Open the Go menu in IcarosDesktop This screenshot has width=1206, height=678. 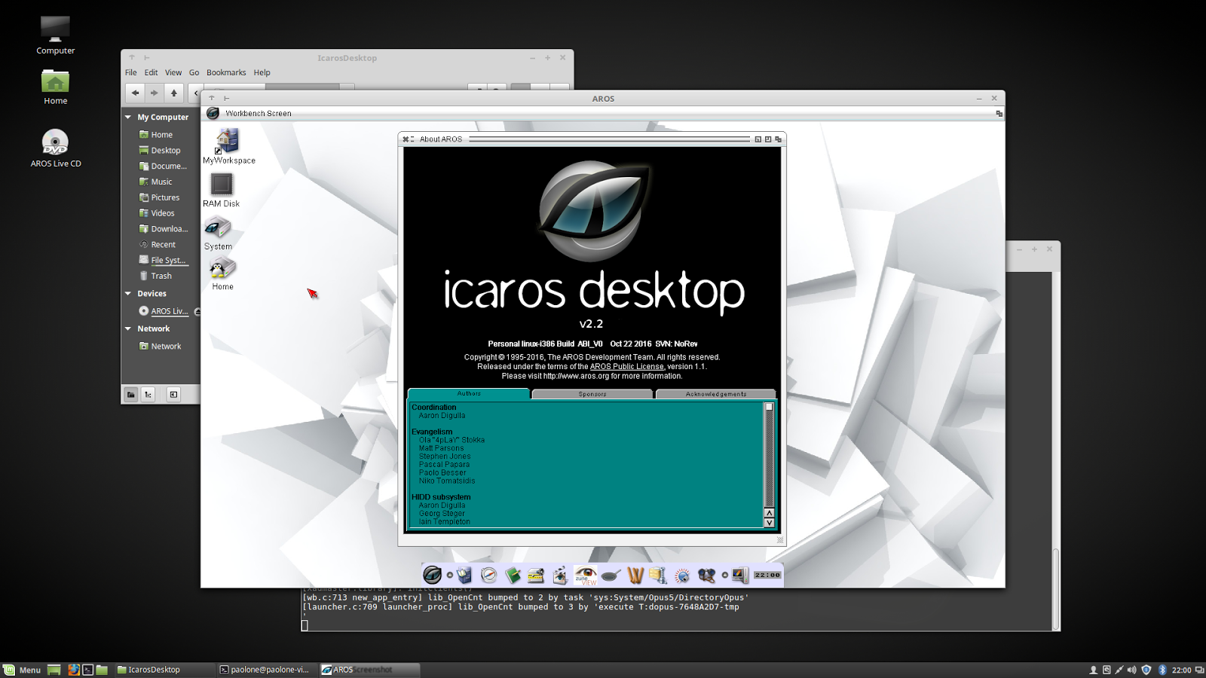point(194,73)
